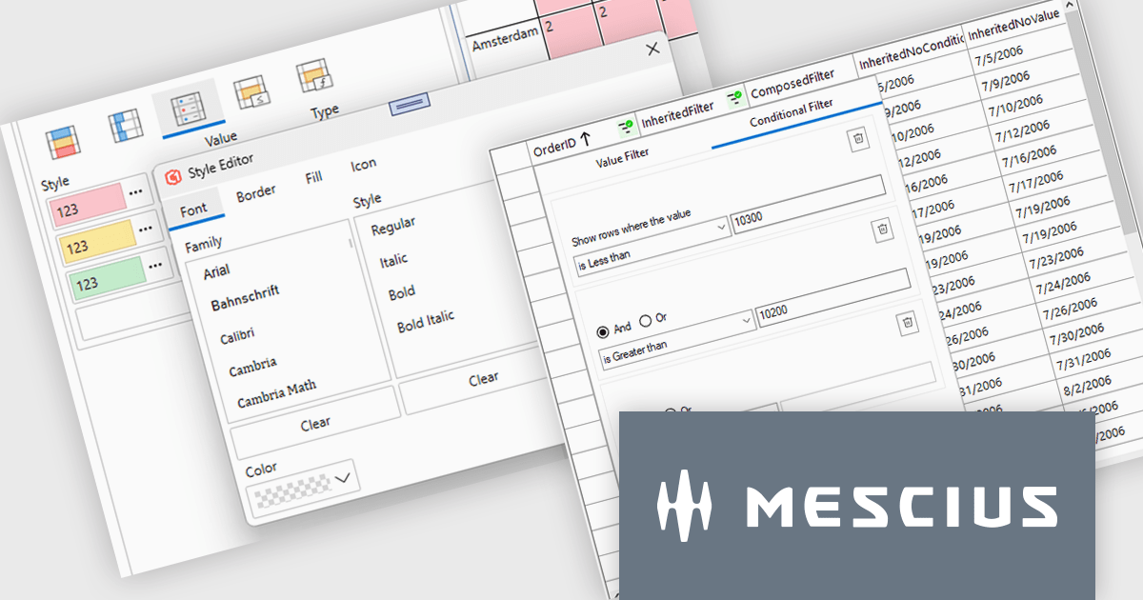
Task: Choose Cambria font family
Action: click(252, 366)
